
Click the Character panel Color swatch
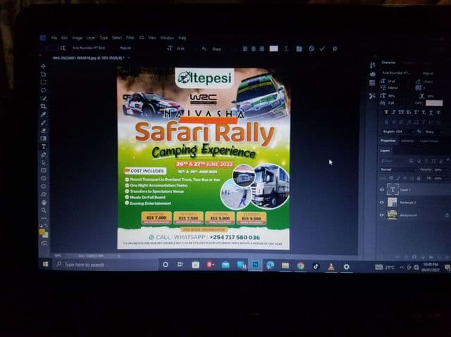pos(434,103)
